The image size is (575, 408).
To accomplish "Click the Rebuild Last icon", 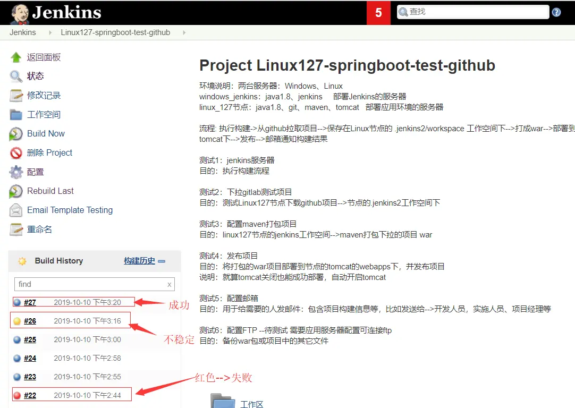I will (x=16, y=191).
